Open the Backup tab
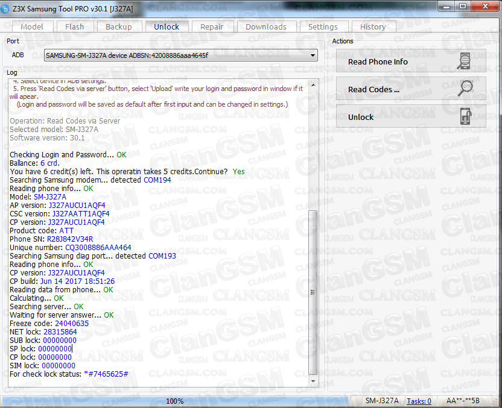 tap(119, 27)
